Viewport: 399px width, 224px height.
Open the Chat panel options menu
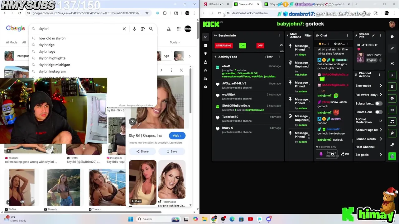(348, 35)
